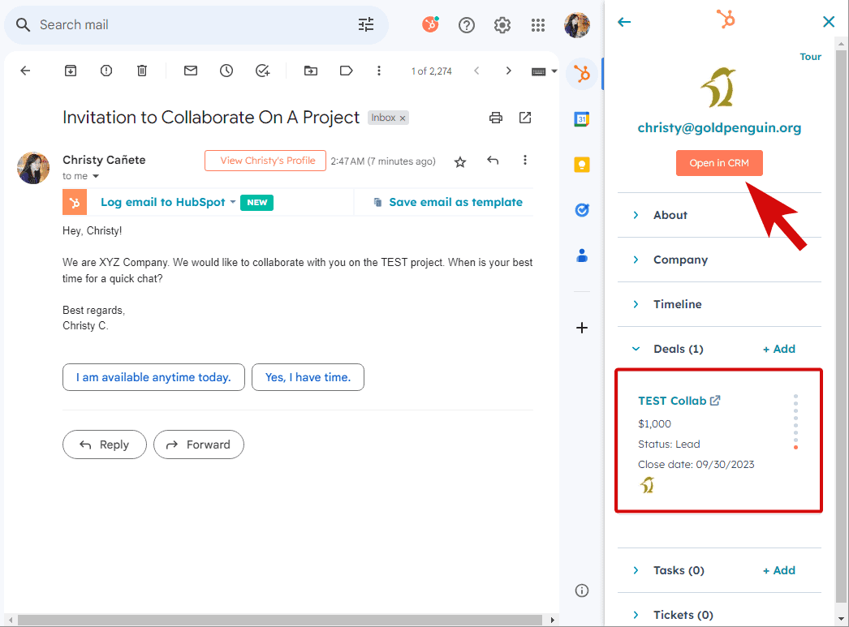The image size is (849, 627).
Task: Print the email using the printer icon
Action: click(x=496, y=118)
